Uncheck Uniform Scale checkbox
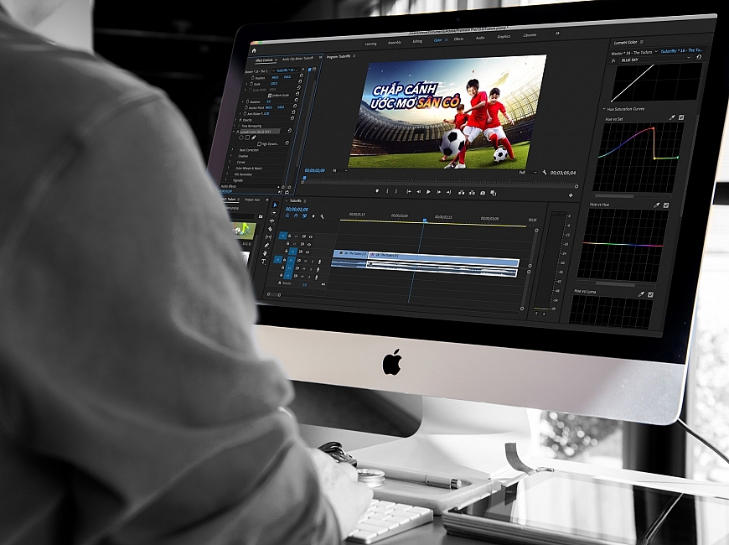This screenshot has width=729, height=545. 270,95
